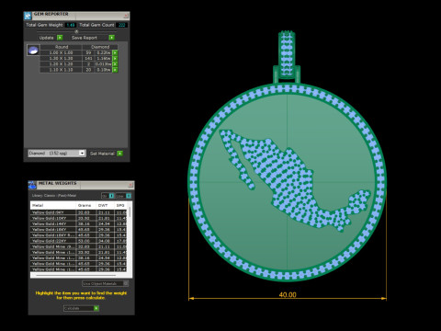Viewport: 441px width, 331px height.
Task: Click the Diamond column header in Gem Reporter
Action: click(100, 47)
